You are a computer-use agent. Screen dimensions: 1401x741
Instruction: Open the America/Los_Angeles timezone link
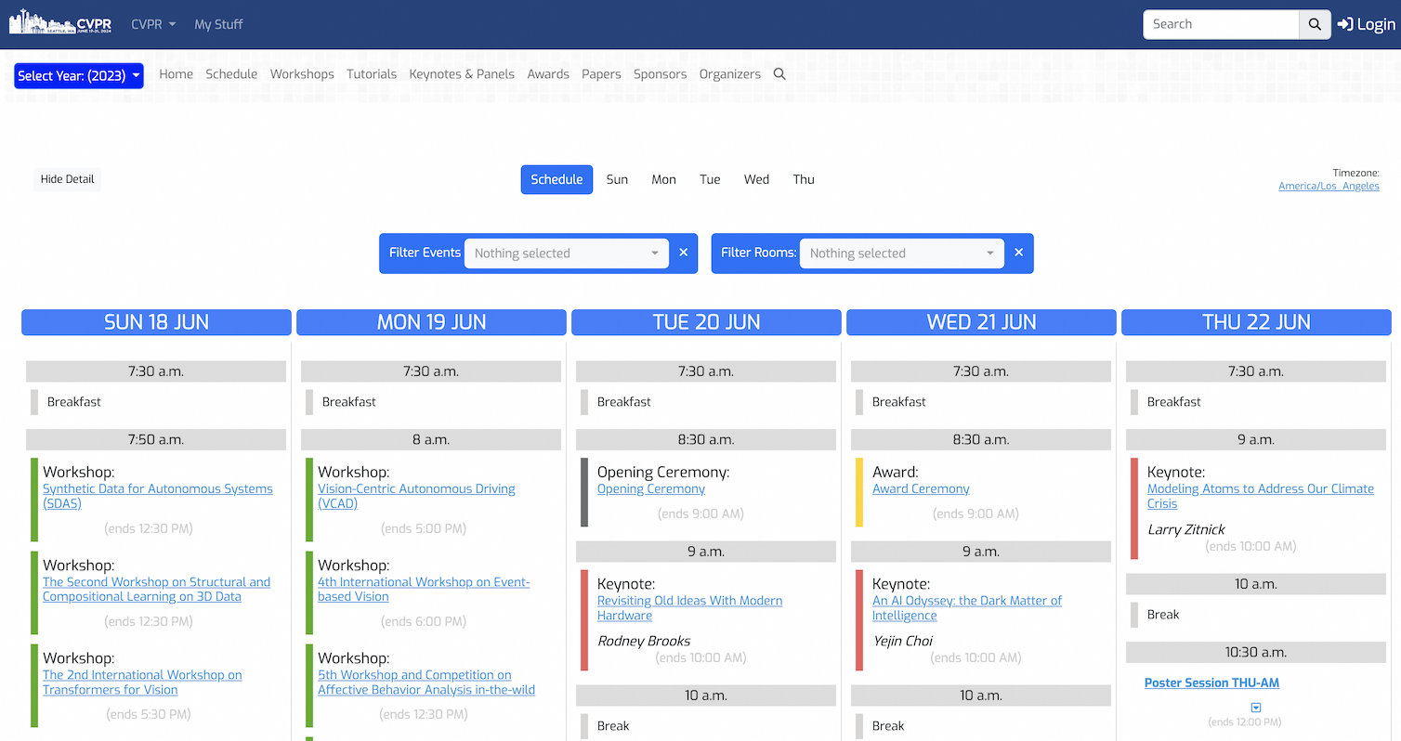1329,186
